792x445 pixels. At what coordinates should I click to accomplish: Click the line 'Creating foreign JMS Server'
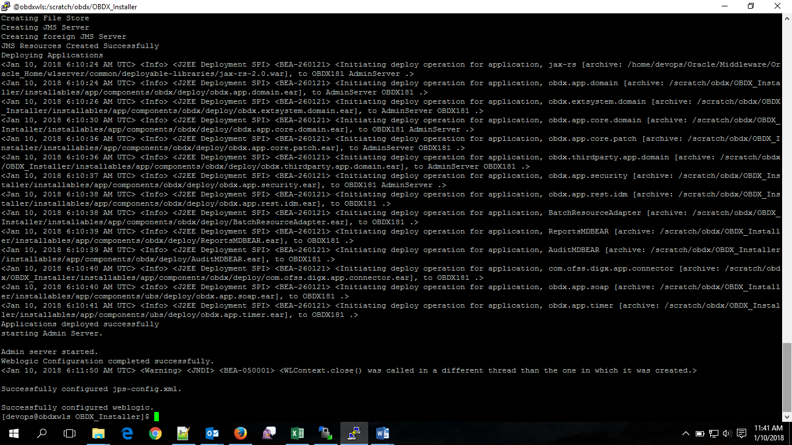click(64, 37)
